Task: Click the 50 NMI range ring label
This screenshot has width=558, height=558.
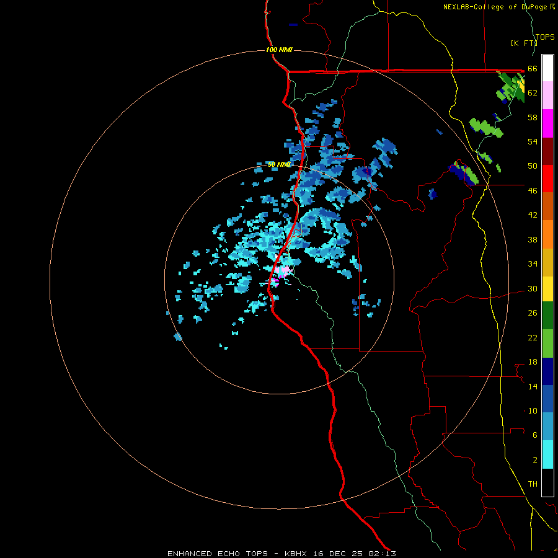Action: pyautogui.click(x=279, y=164)
